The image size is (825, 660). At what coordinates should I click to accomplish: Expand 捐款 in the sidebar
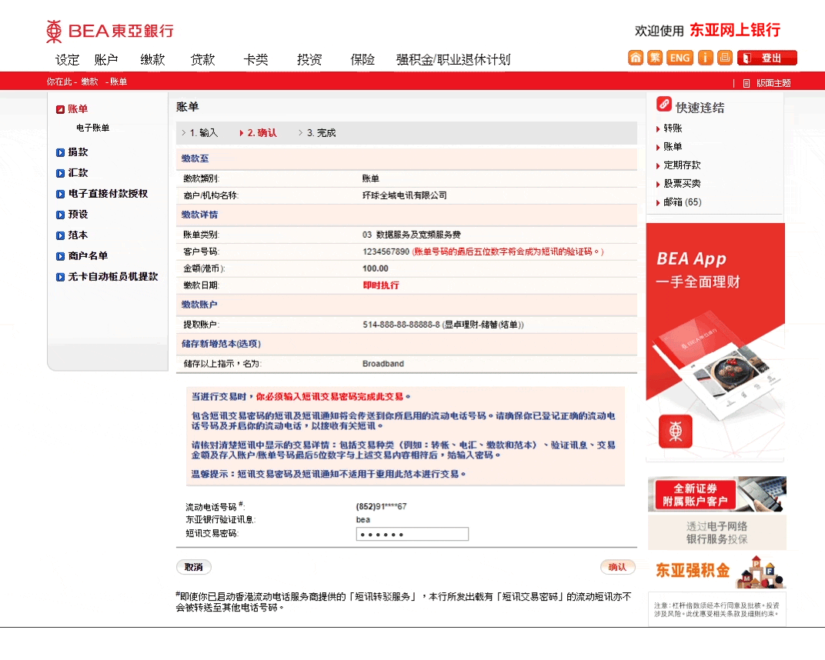coord(77,152)
